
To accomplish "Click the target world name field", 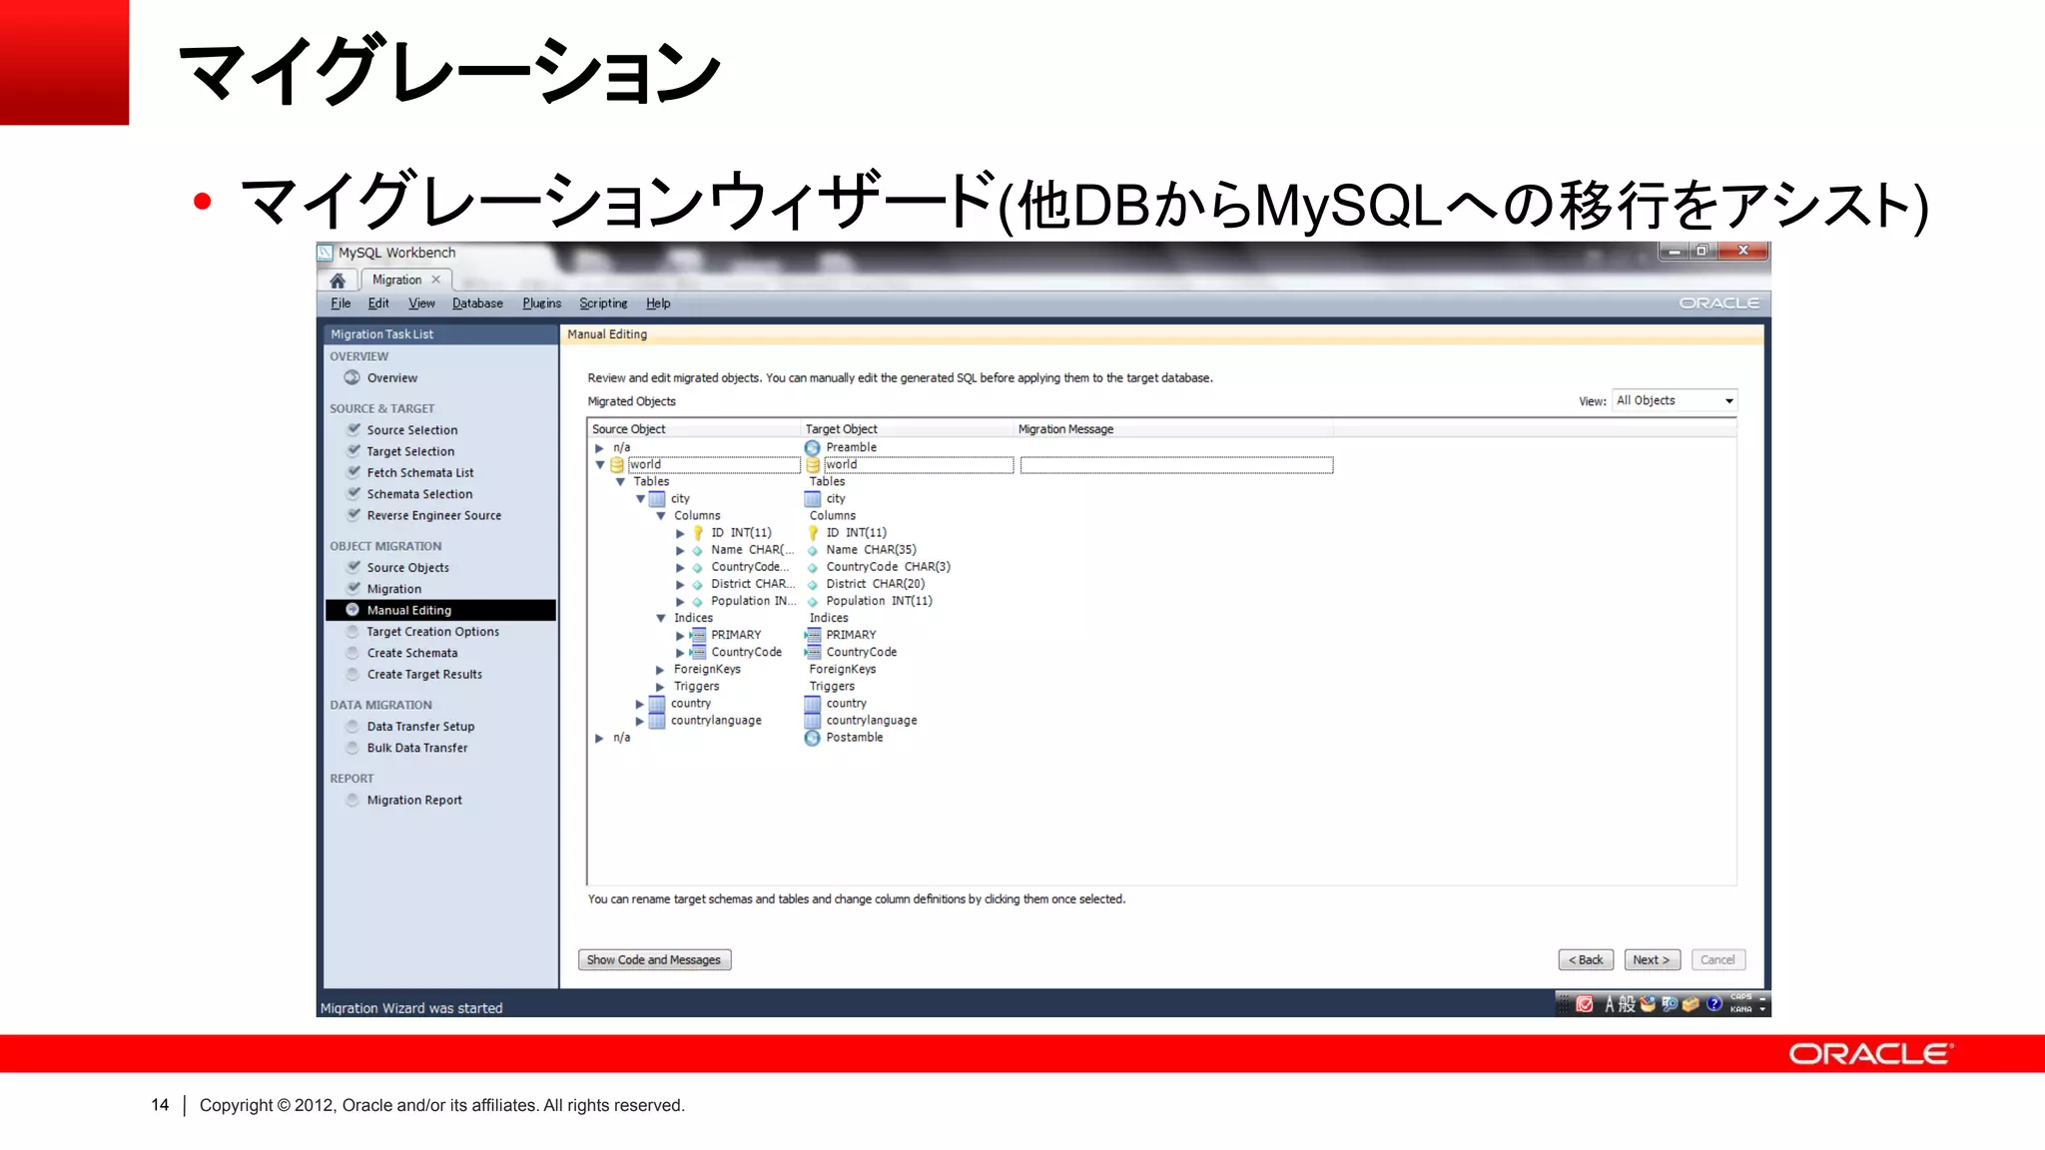I will coord(918,465).
